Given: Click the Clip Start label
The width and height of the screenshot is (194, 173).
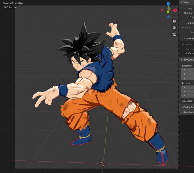Looking at the screenshot, I should tap(188, 13).
